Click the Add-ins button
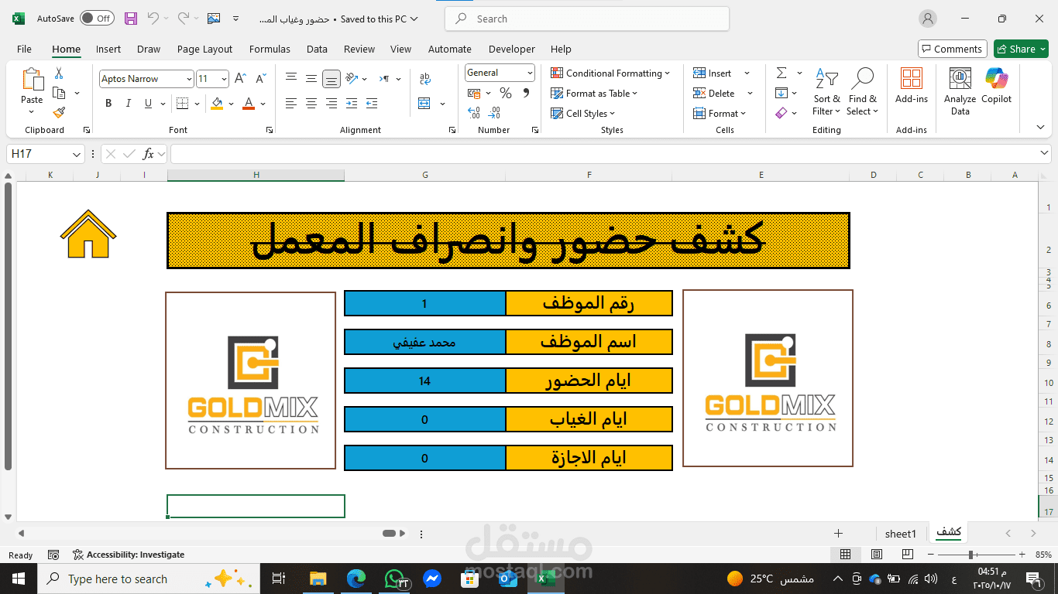1058x594 pixels. pos(912,85)
